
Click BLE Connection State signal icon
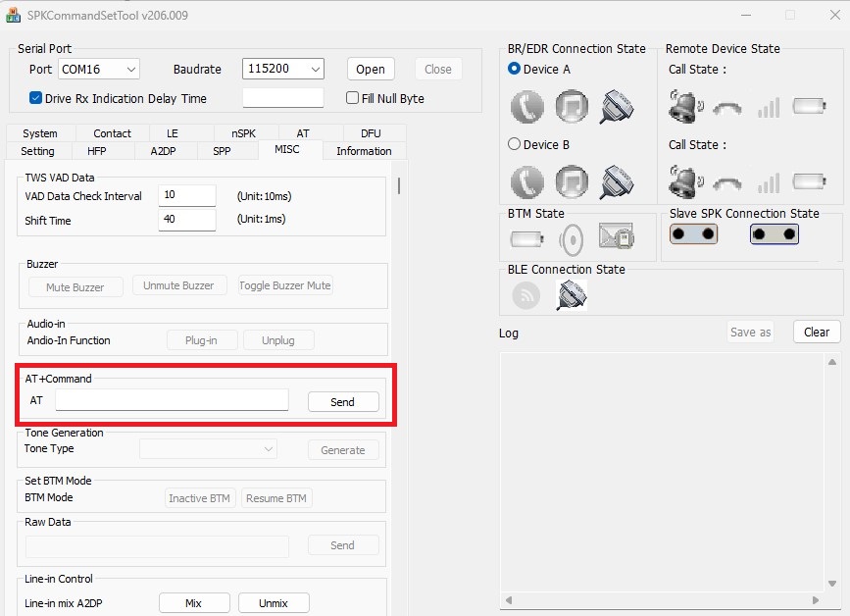click(525, 295)
